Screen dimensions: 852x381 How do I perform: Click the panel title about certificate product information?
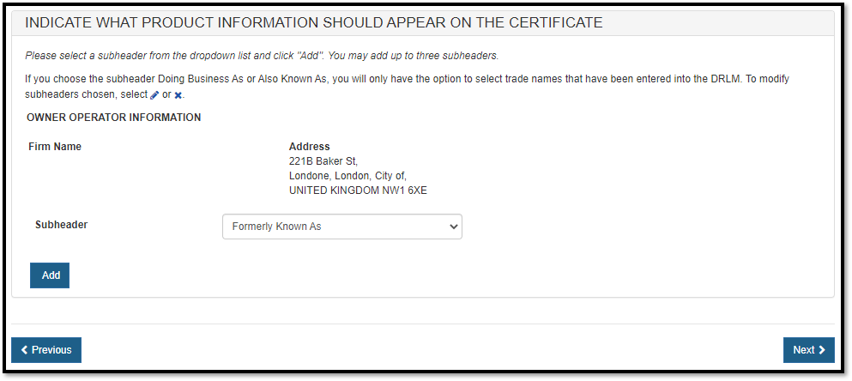(x=314, y=22)
